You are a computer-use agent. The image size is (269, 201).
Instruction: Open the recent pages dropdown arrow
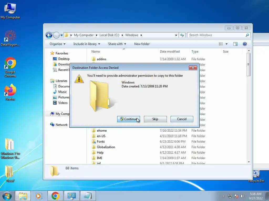click(61, 35)
